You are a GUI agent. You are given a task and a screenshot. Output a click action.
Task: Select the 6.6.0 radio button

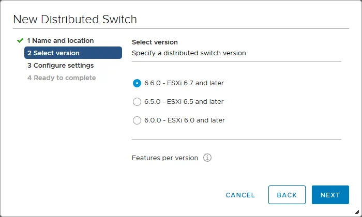(137, 83)
